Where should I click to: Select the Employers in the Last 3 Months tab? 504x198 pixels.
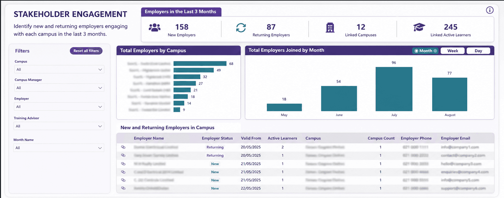point(181,12)
